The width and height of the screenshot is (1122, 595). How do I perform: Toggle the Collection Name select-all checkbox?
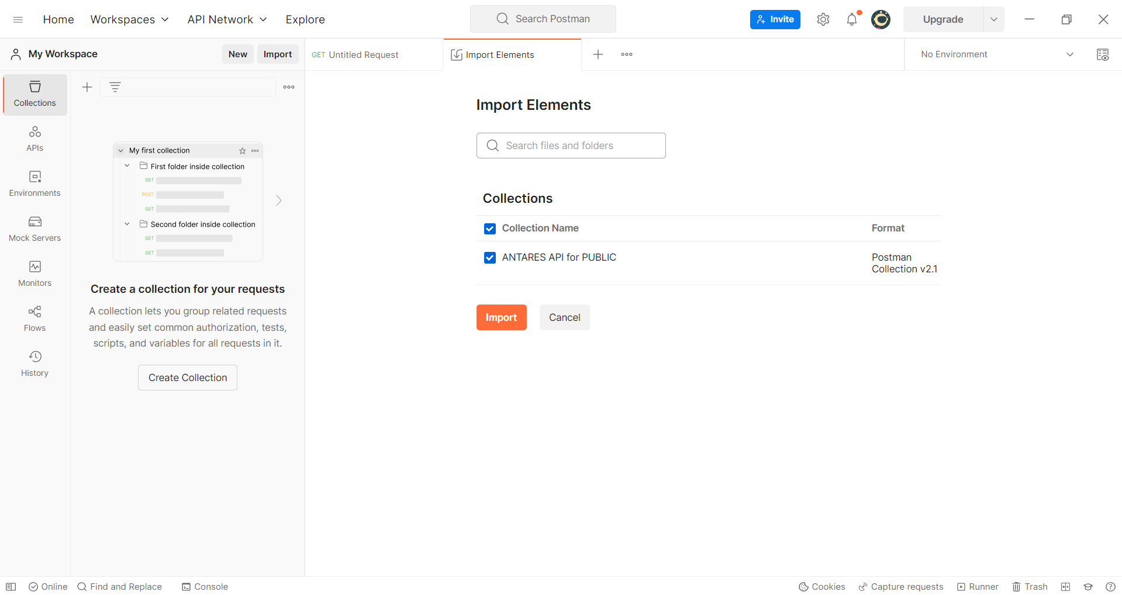click(490, 229)
